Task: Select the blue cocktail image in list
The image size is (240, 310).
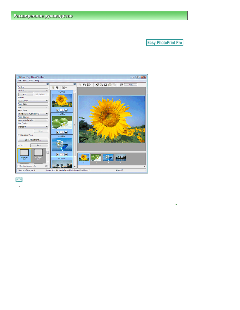Action: [x=62, y=145]
